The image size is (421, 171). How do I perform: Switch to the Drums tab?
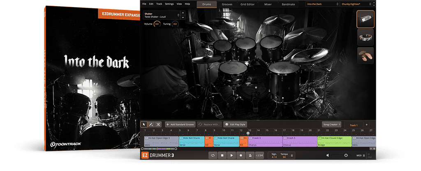coord(207,4)
